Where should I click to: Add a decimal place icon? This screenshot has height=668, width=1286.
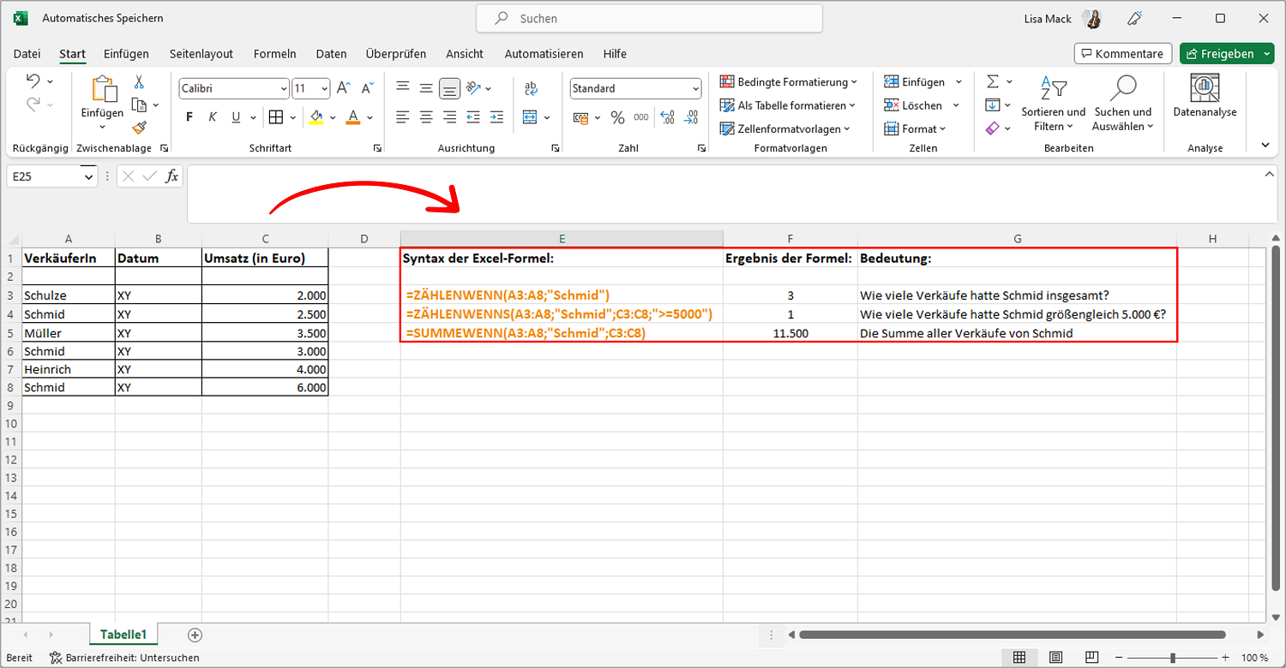pyautogui.click(x=669, y=117)
